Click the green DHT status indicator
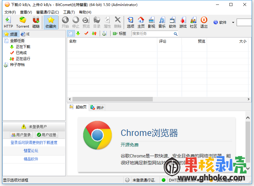The width and height of the screenshot is (254, 186). pos(164,180)
